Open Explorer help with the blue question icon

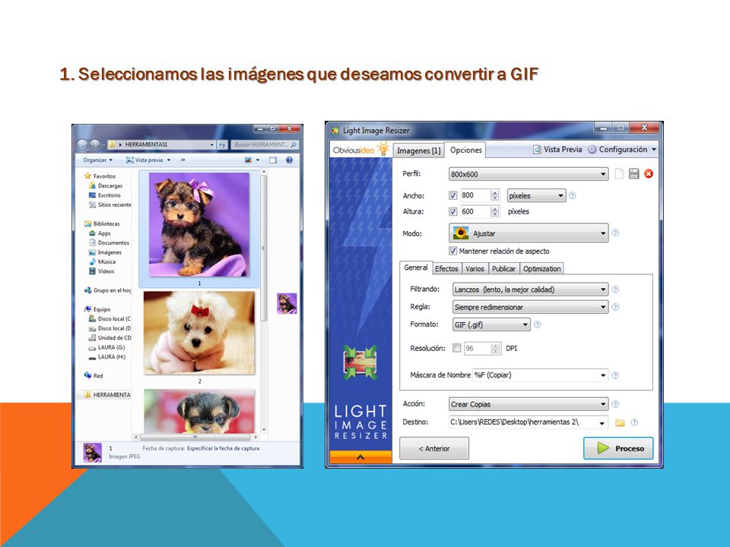point(289,160)
